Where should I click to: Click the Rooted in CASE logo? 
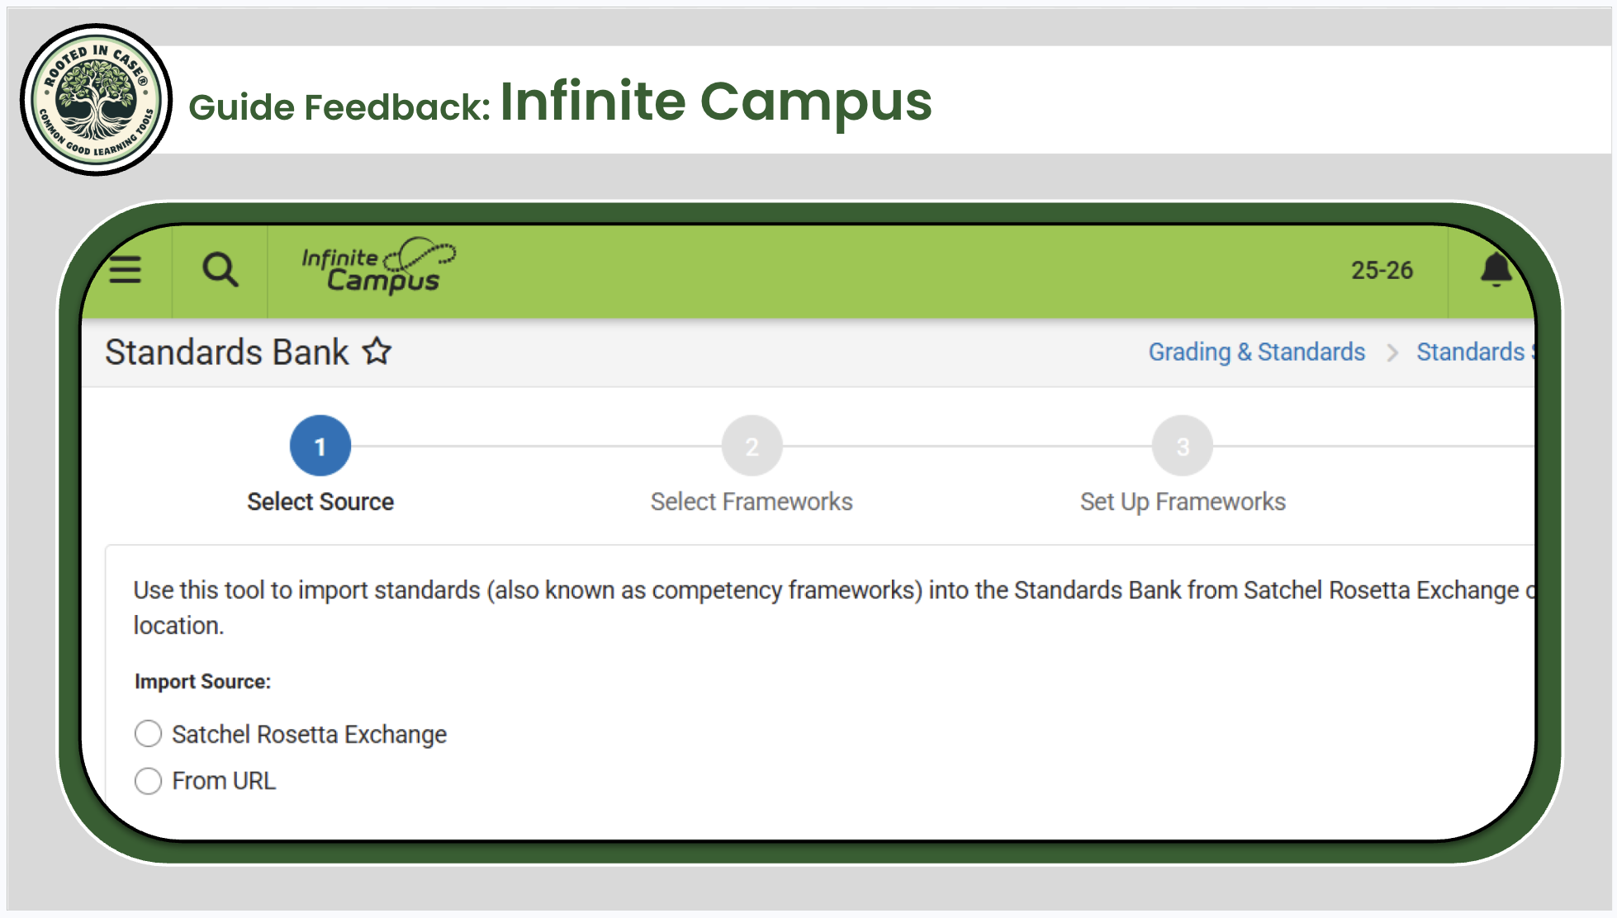click(x=97, y=100)
